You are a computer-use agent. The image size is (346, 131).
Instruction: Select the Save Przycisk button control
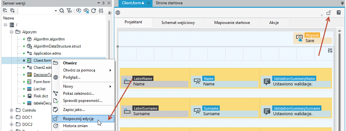(x=312, y=38)
